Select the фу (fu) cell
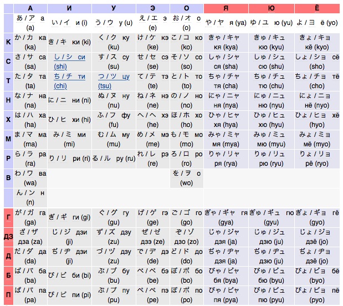 pyautogui.click(x=114, y=120)
